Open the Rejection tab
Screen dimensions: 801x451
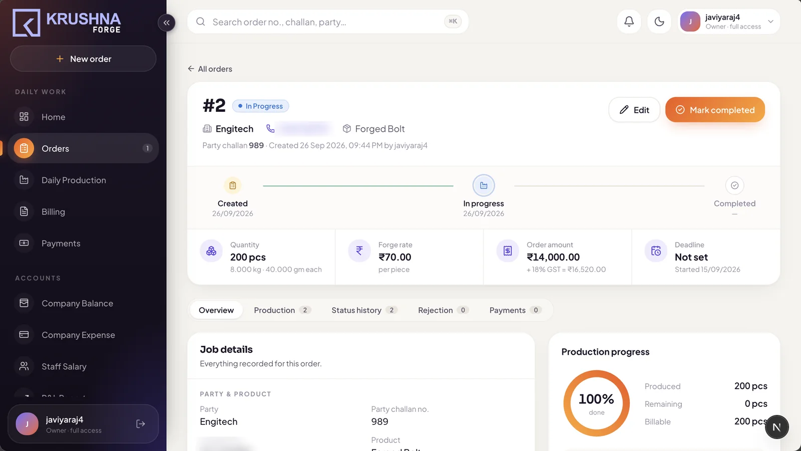coord(443,310)
